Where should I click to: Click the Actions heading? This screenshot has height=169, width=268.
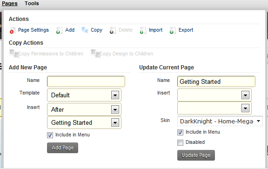tap(19, 19)
